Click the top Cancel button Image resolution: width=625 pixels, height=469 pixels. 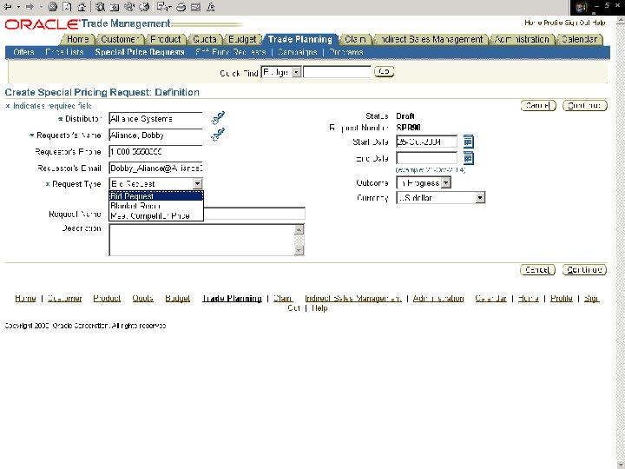click(538, 106)
